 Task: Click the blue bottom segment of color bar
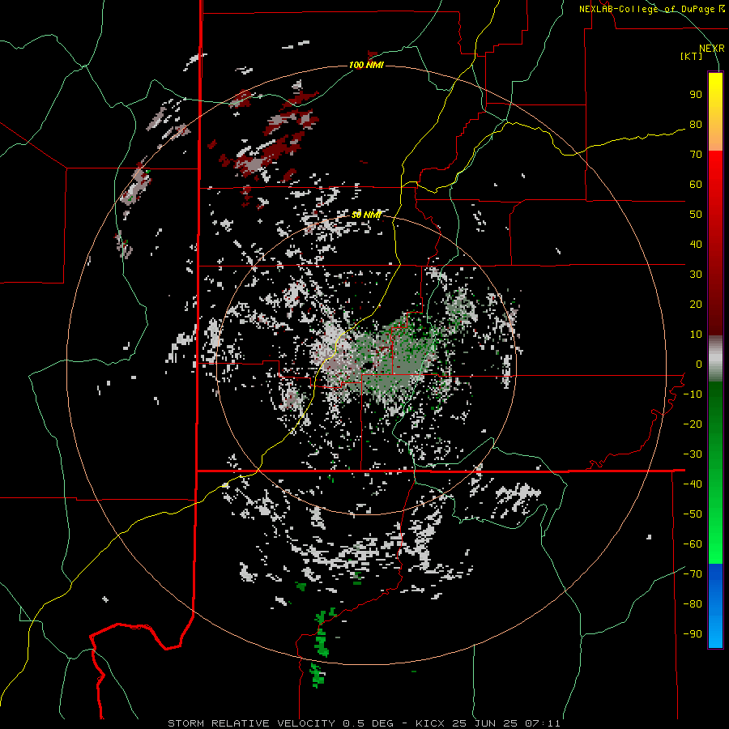pos(715,606)
